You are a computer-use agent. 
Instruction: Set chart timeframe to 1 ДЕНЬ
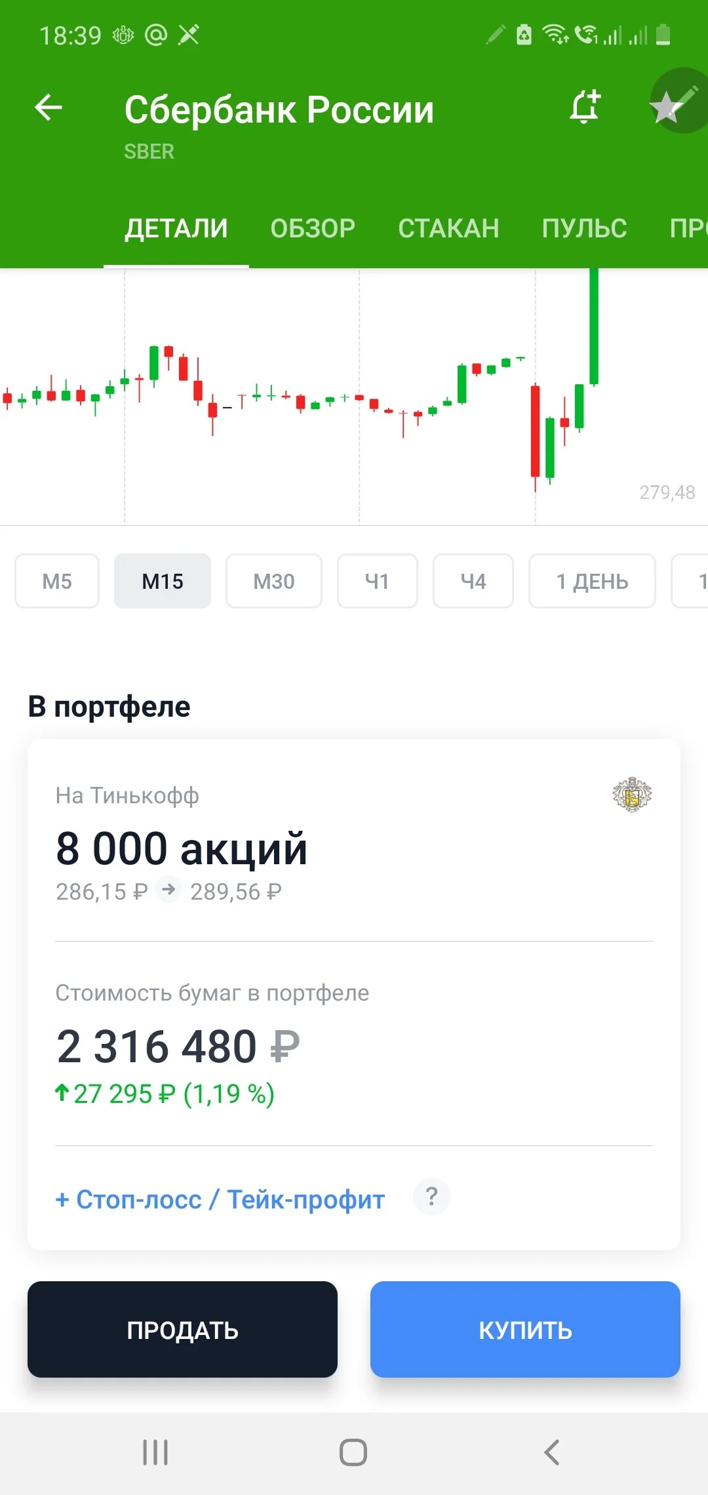coord(592,581)
